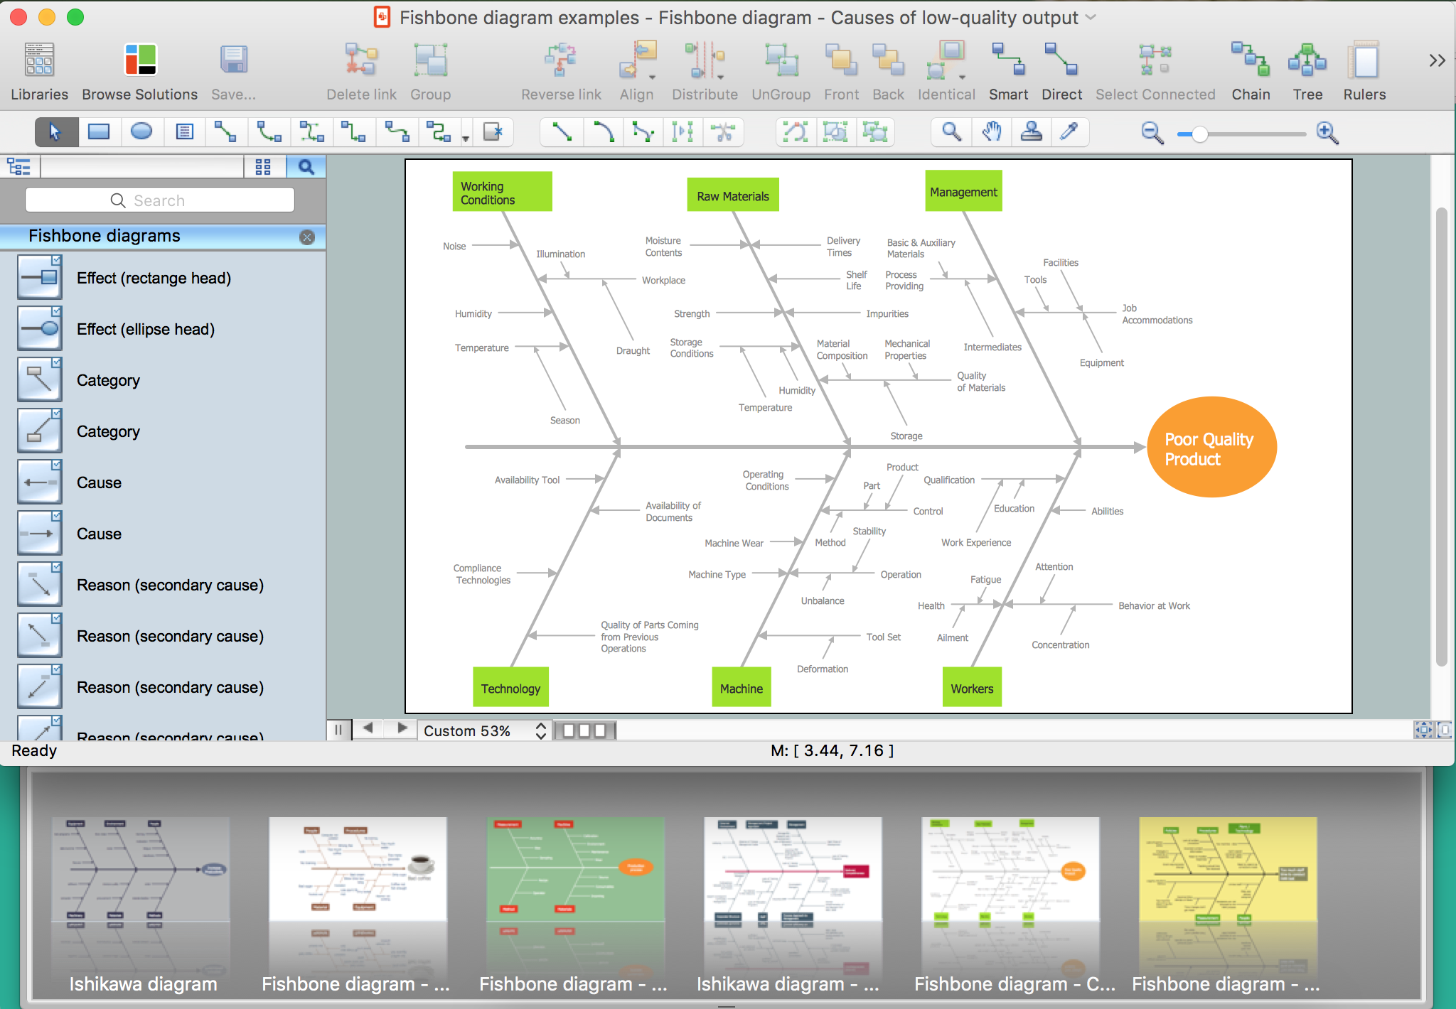Open the document title chevron menu
This screenshot has width=1456, height=1009.
(x=1091, y=18)
